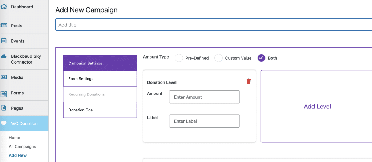Click the Pages document icon

click(x=4, y=108)
